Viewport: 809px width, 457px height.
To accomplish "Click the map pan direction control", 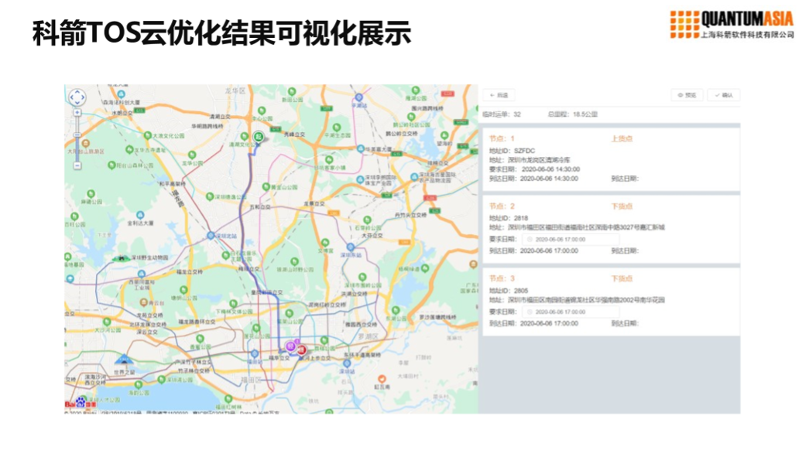I will pos(77,97).
